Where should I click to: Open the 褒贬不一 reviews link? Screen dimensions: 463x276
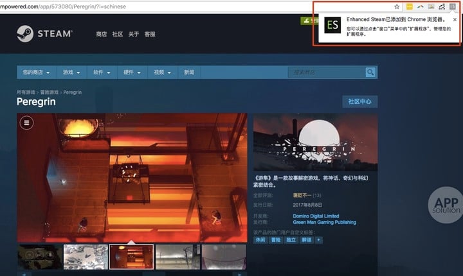click(x=302, y=195)
